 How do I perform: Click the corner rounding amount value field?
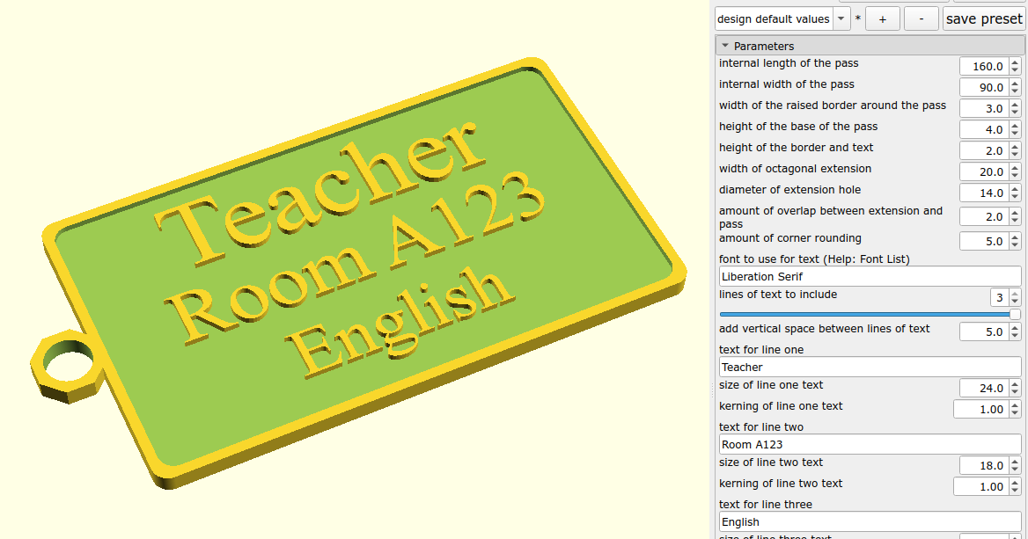983,240
